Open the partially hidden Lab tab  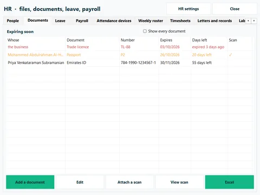coord(242,21)
